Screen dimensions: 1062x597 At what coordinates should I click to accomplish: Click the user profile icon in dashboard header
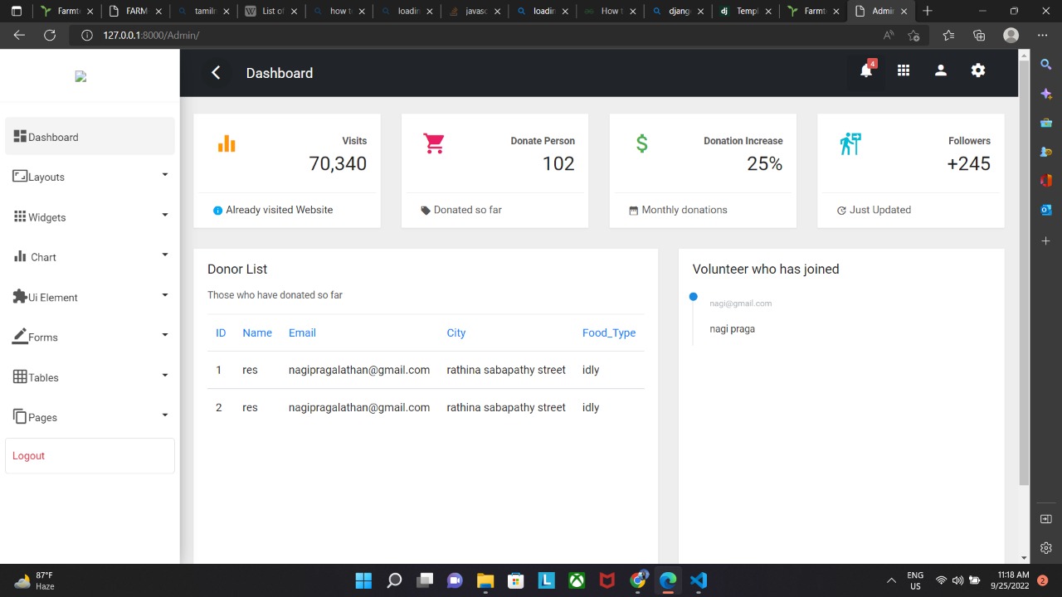tap(941, 71)
